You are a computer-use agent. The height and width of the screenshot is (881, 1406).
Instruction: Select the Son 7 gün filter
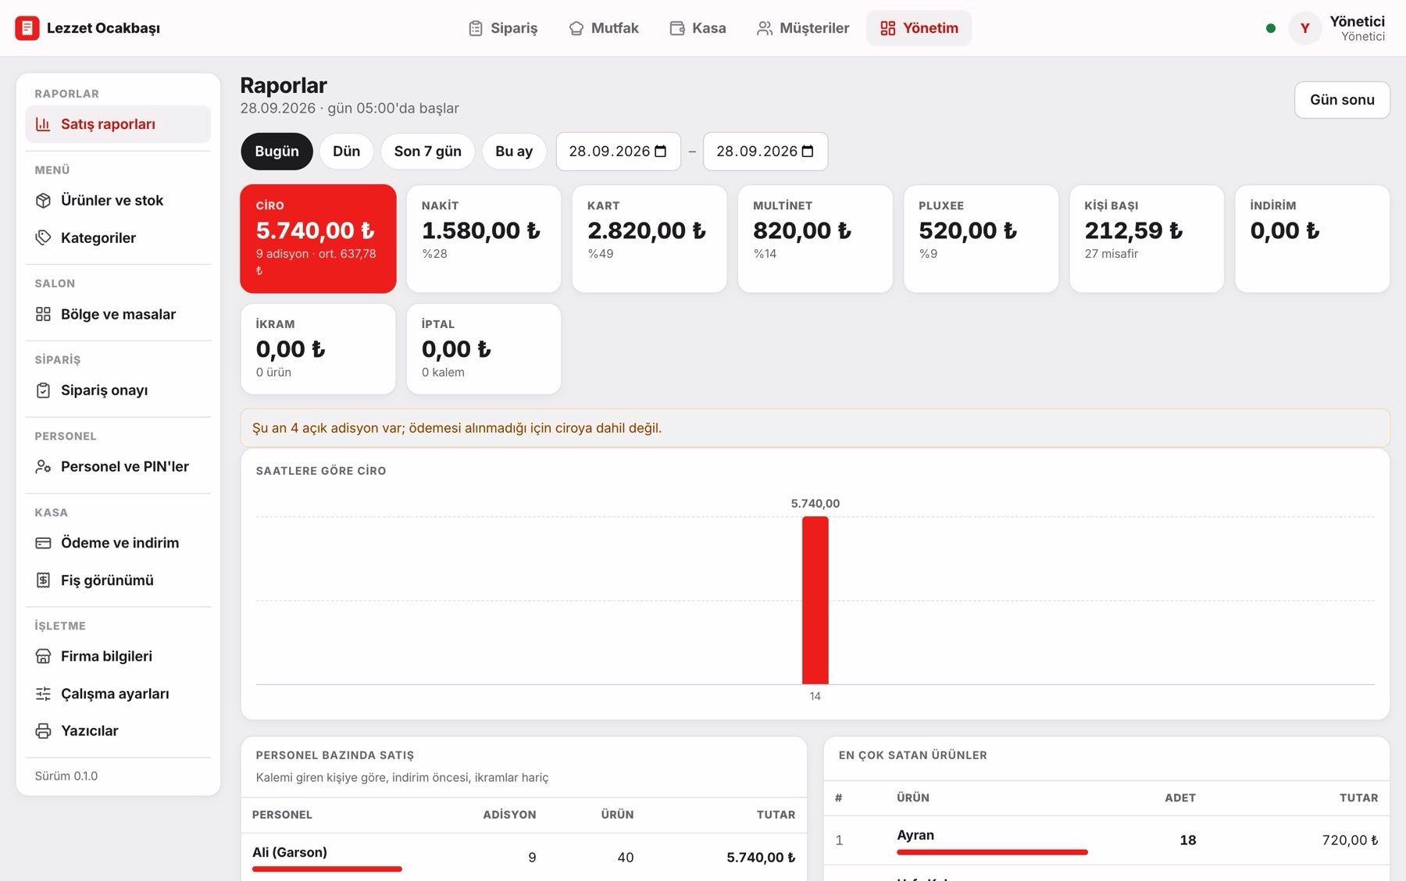[427, 152]
